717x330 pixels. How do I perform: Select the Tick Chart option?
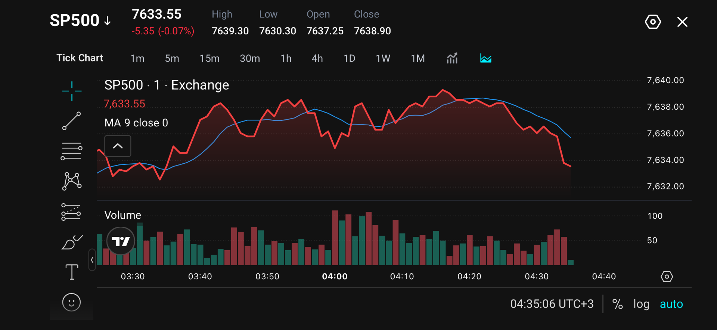coord(80,58)
